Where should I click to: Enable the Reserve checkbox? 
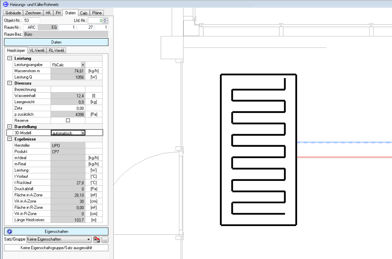tap(68, 120)
